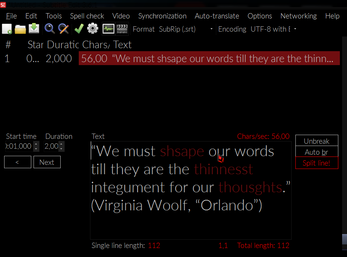Viewport: 347px width, 257px height.
Task: Toggle the video clapperboard icon
Action: [x=122, y=29]
